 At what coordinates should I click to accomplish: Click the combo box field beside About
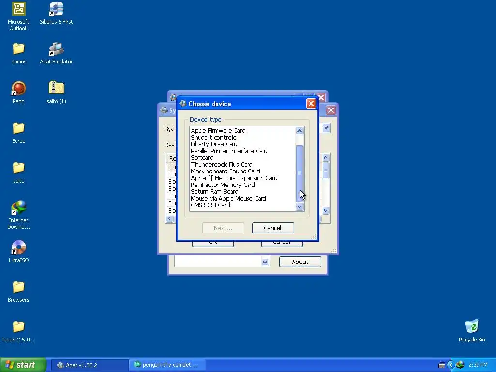coord(222,262)
